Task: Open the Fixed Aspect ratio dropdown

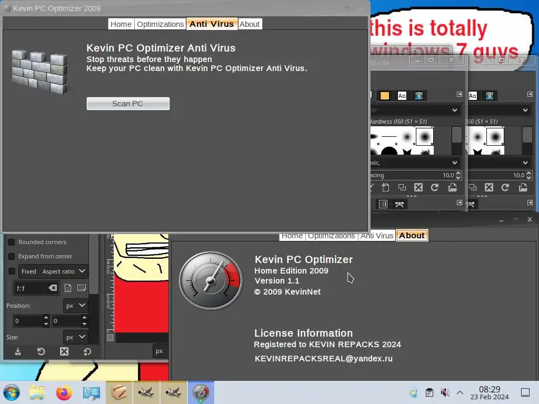Action: 53,271
